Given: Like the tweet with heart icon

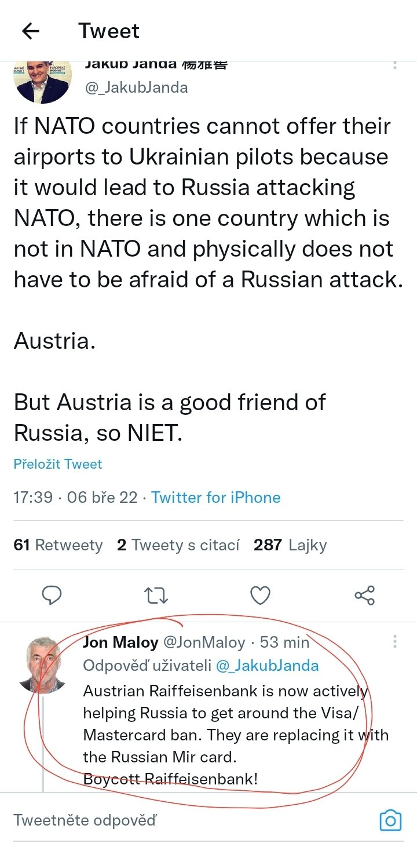Looking at the screenshot, I should pyautogui.click(x=260, y=595).
